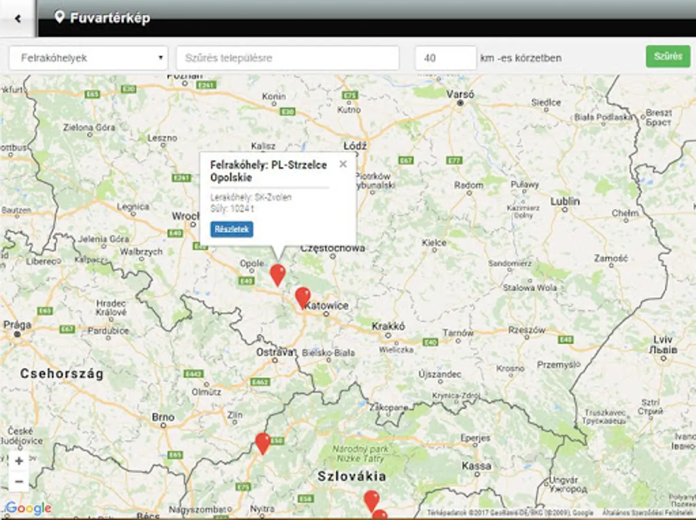Click the Radom city label
The width and height of the screenshot is (696, 520).
pos(469,185)
